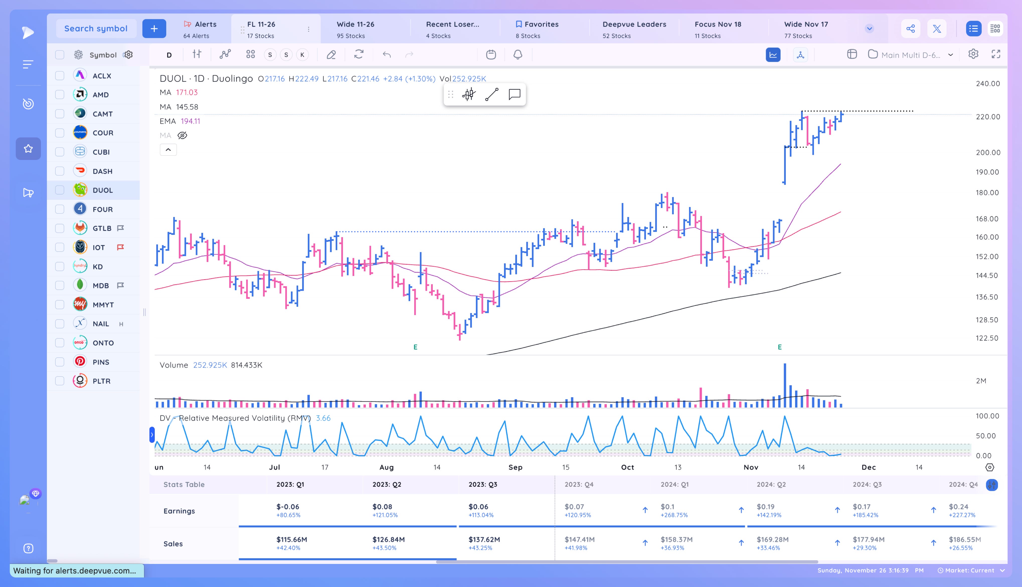This screenshot has height=587, width=1022.
Task: Switch to the Deepvue Leaders tab
Action: point(634,29)
